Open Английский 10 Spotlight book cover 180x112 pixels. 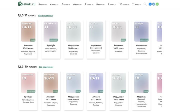click(x=28, y=83)
